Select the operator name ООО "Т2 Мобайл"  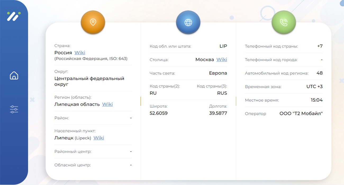coord(301,114)
